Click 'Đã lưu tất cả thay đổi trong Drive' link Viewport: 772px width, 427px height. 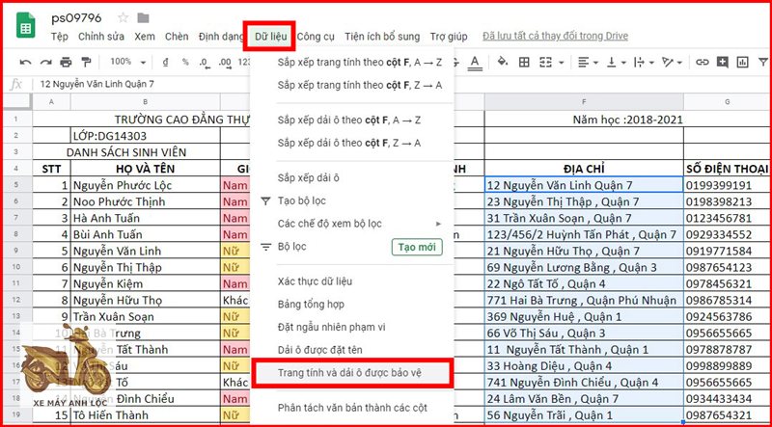(x=556, y=37)
